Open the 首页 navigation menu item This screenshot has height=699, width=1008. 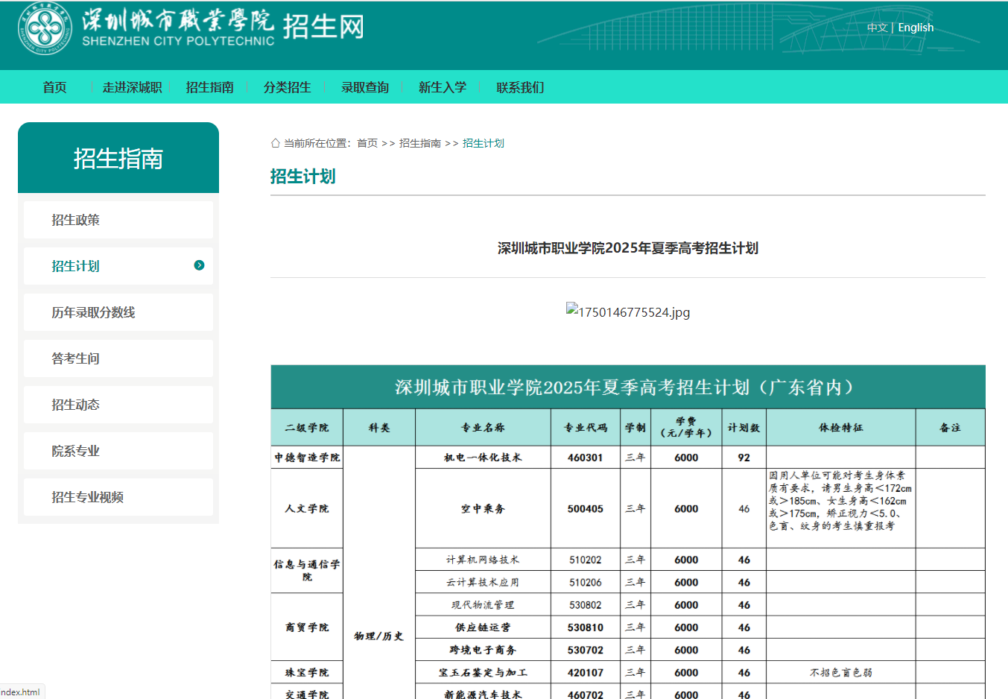coord(54,86)
